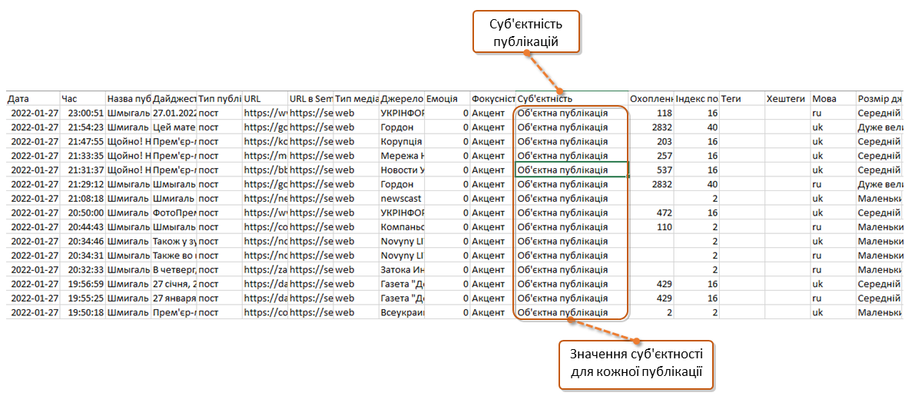Click the source cell 'Всеукраи'
Viewport: 905px width, 399px height.
(x=402, y=312)
